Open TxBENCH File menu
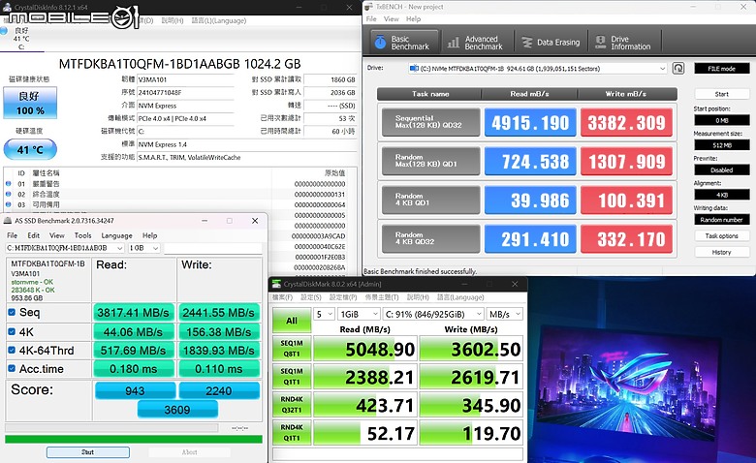The image size is (756, 463). 371,18
